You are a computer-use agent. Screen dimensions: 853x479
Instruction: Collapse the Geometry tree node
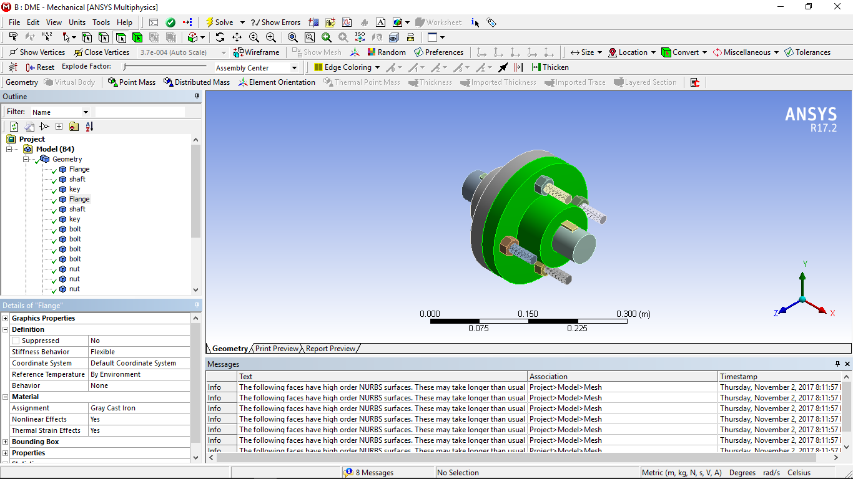(x=27, y=159)
